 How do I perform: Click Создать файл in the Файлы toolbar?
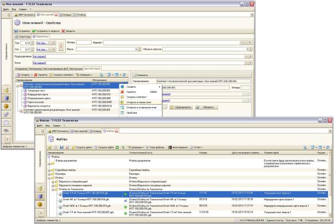point(104,147)
